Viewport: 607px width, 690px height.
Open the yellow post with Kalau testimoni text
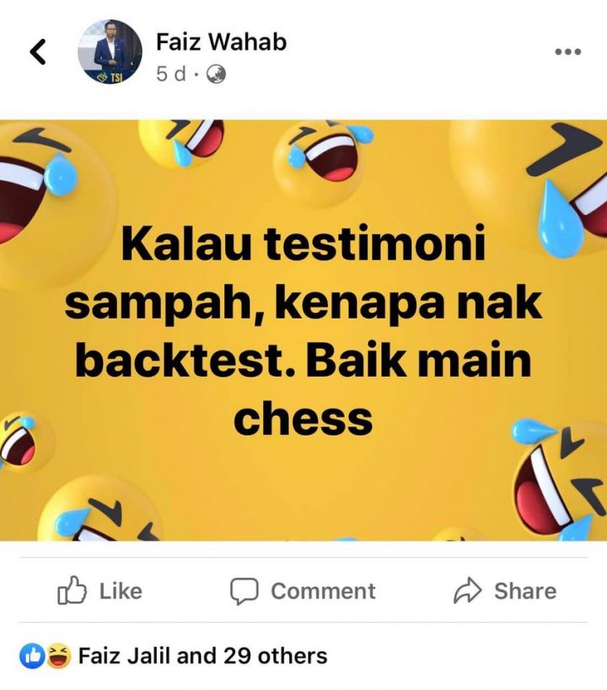pos(303,330)
